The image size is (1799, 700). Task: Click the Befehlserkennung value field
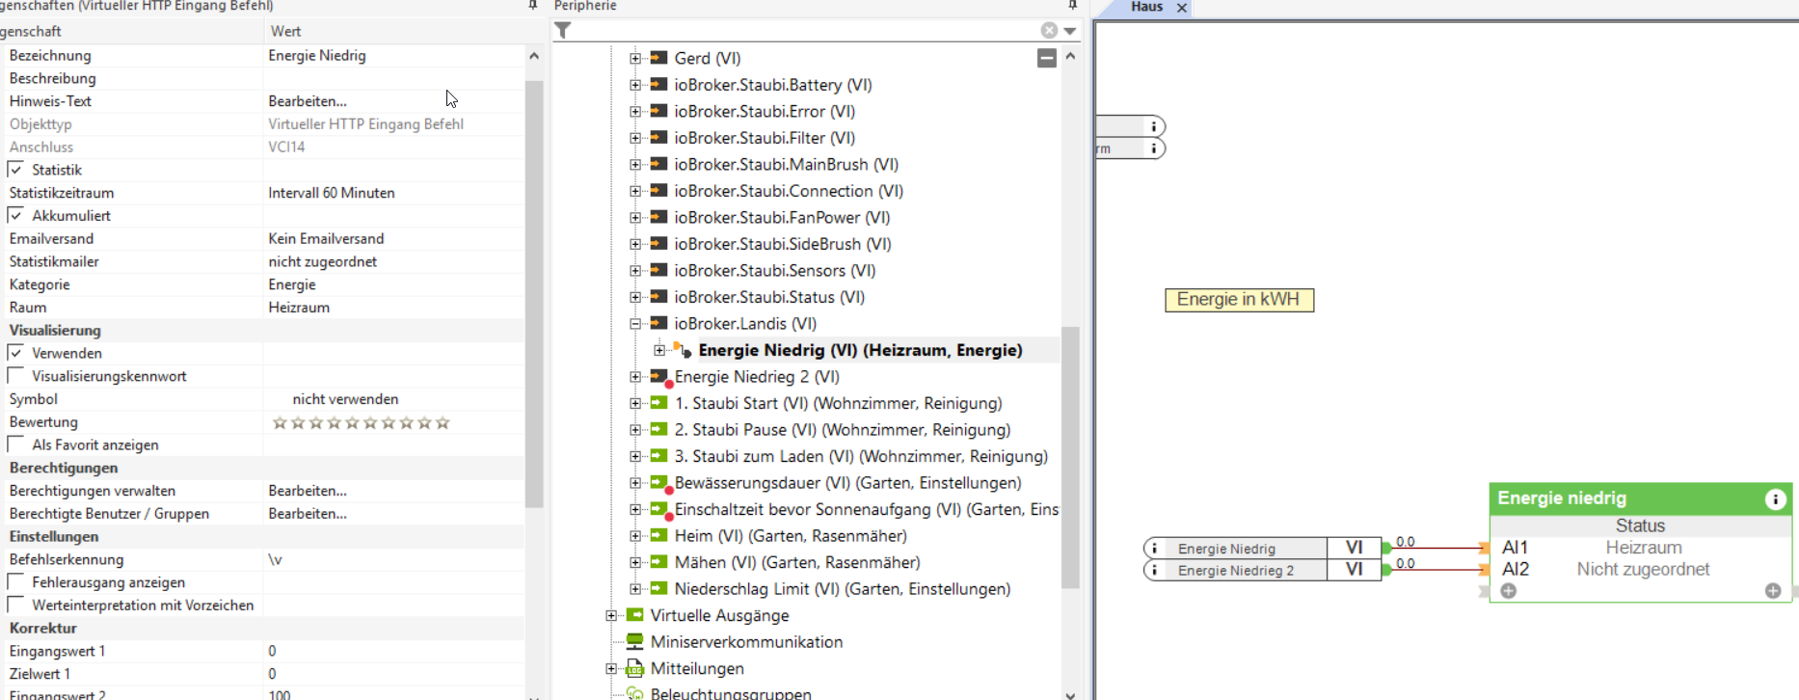tap(386, 560)
